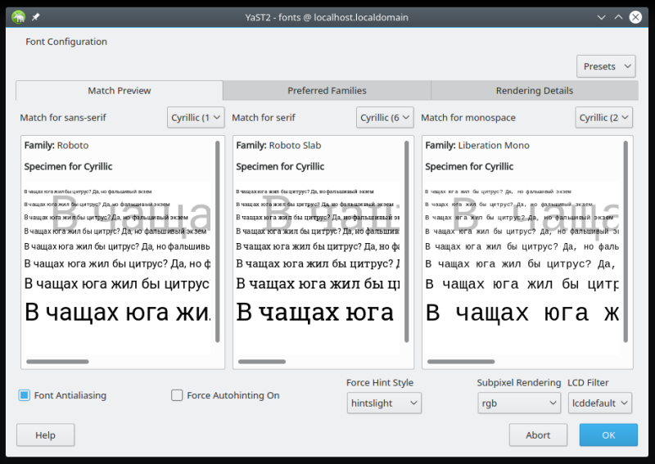This screenshot has height=464, width=655.
Task: Minimize the YaST2 fonts window
Action: point(601,17)
